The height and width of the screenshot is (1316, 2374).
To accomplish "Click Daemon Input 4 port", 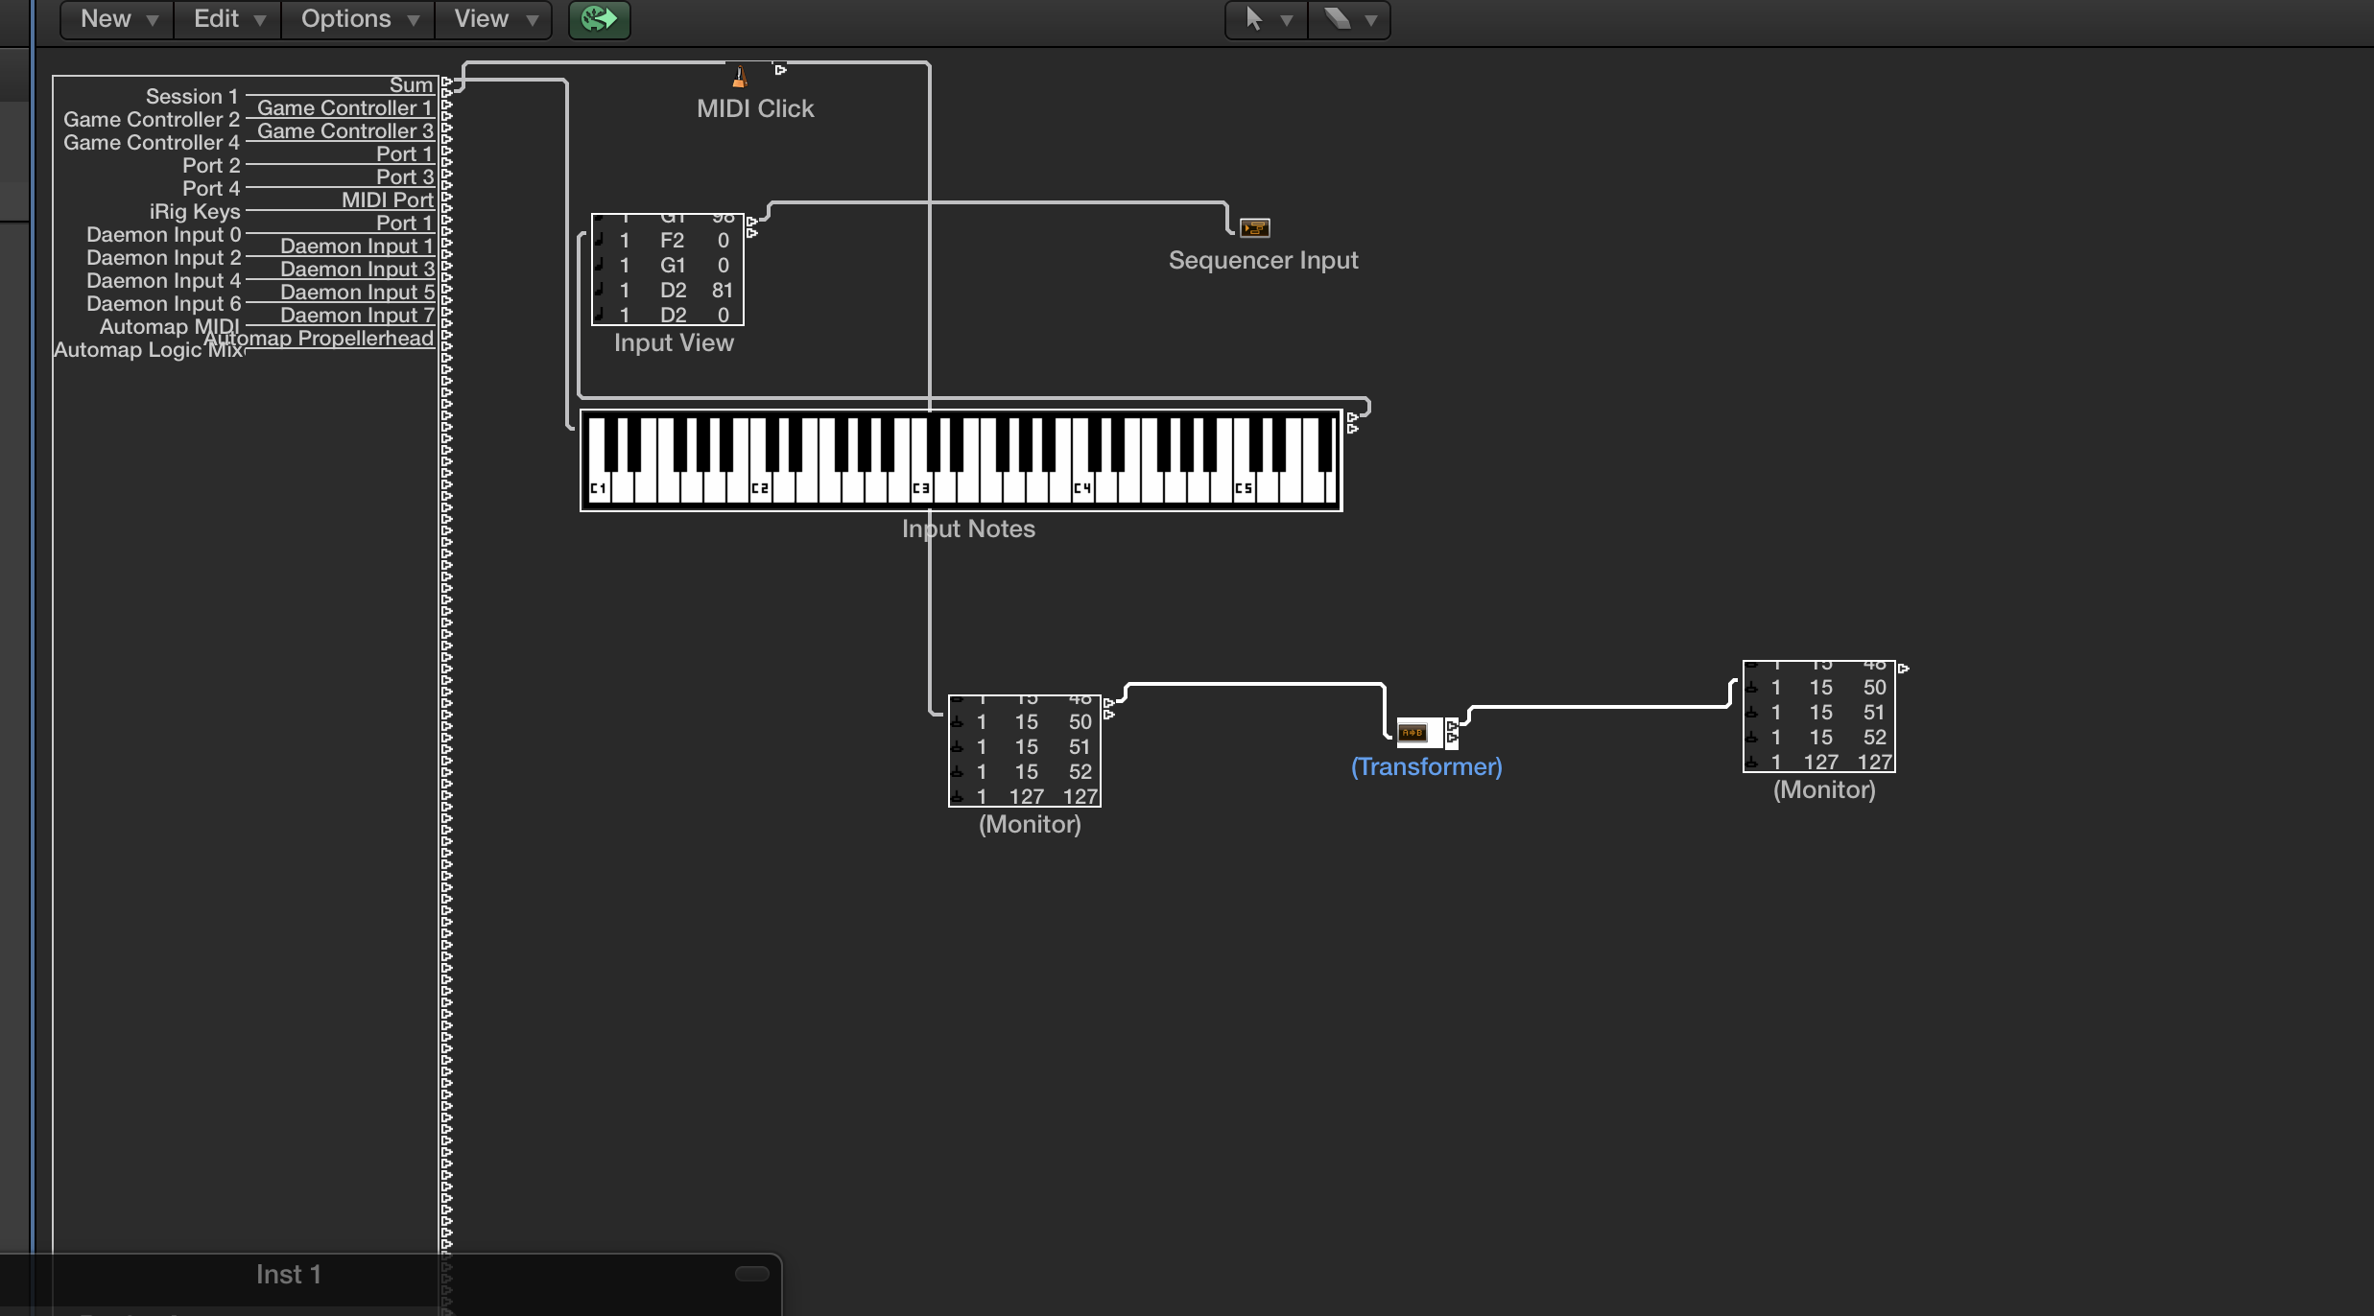I will point(164,281).
